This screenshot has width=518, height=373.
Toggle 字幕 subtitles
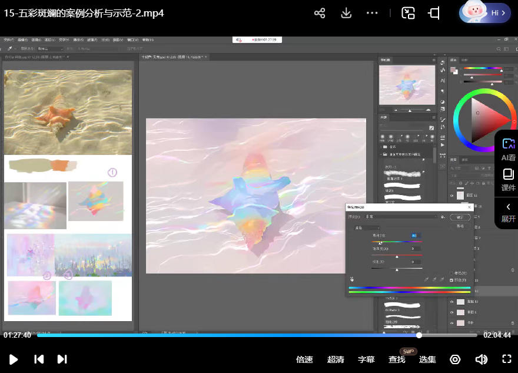pos(366,359)
